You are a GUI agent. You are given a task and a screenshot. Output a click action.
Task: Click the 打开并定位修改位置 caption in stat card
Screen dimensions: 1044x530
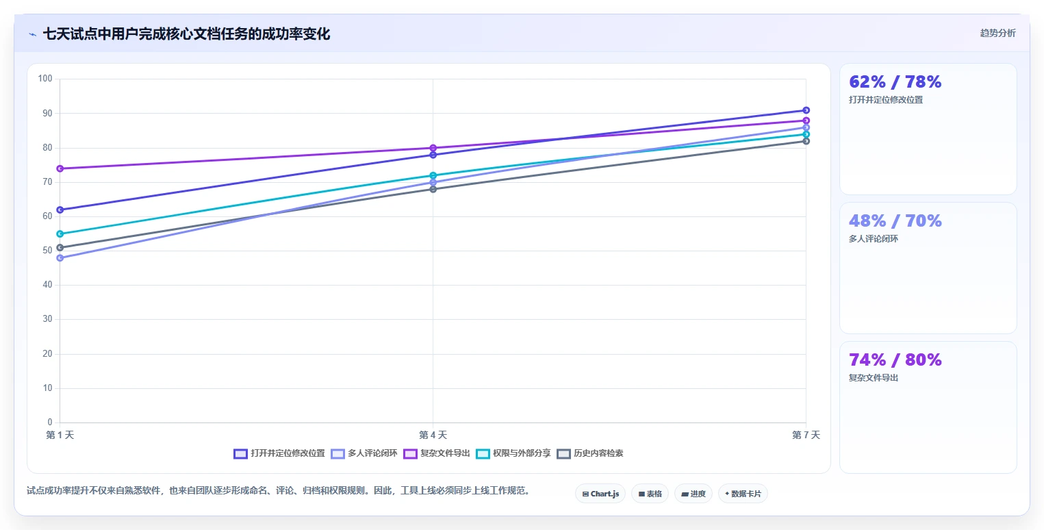(886, 100)
